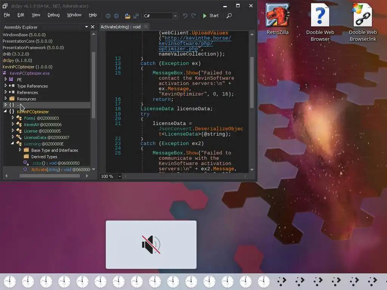Screen dimensions: 387x290
Task: Click Assembly Explorer vertical scrollbar thumb
Action: (x=94, y=85)
